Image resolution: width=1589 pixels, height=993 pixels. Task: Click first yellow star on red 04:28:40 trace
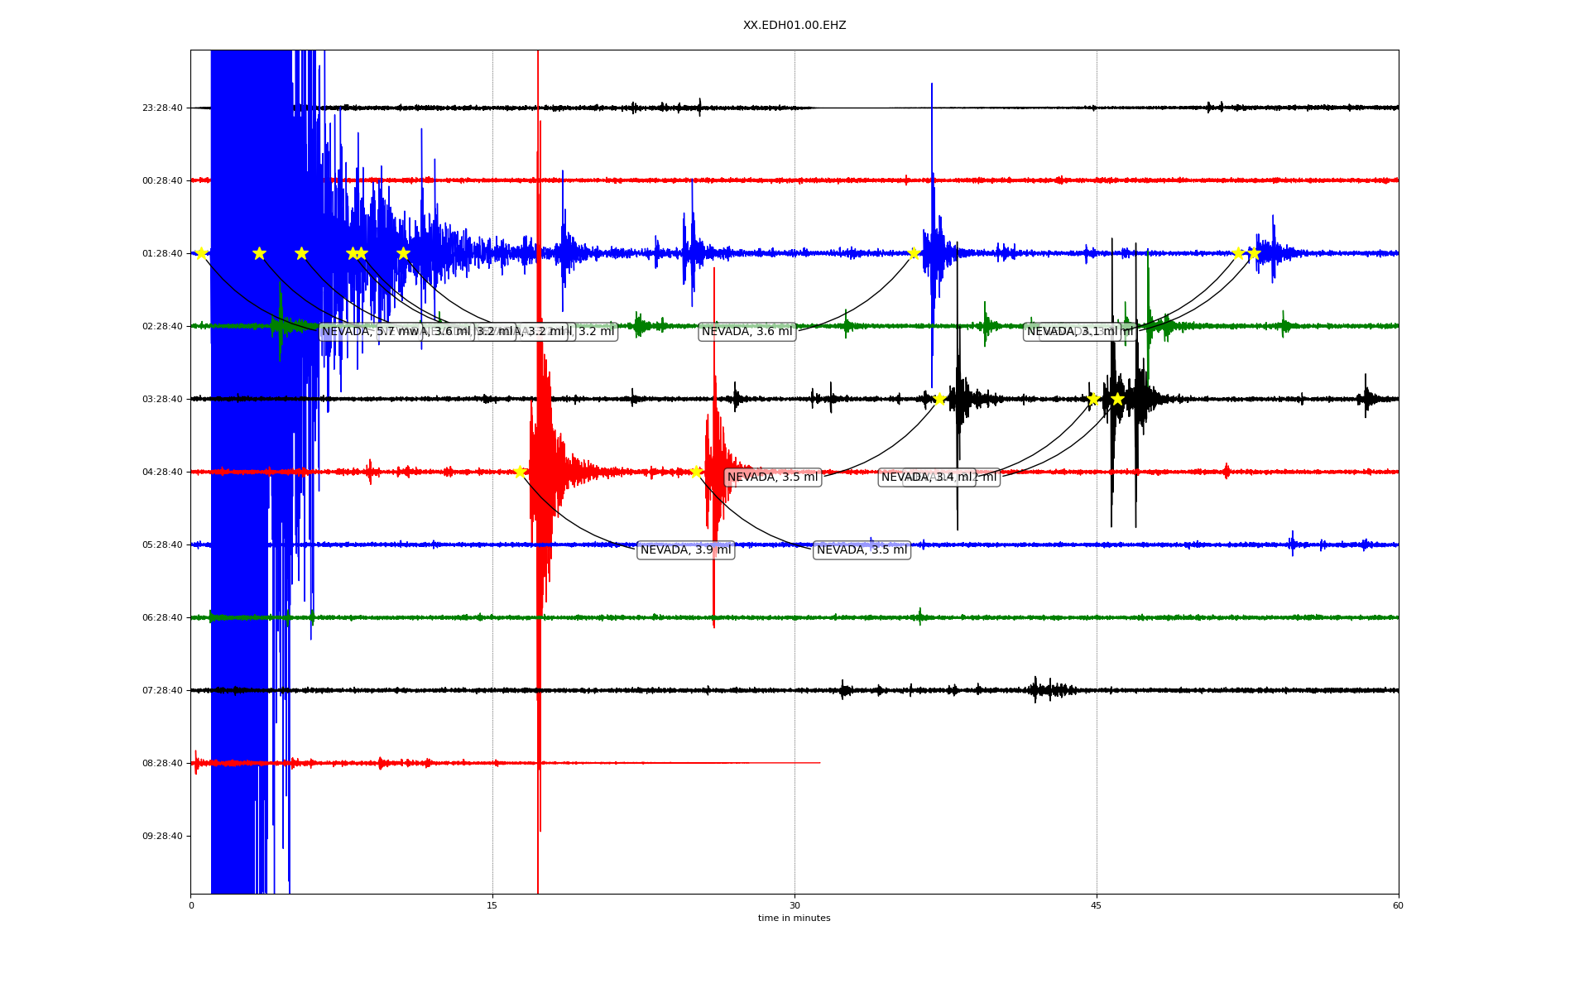(x=520, y=472)
